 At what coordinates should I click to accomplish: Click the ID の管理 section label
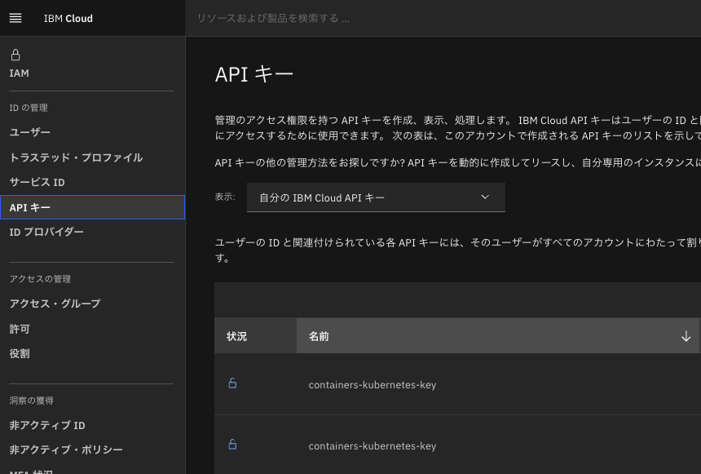29,108
